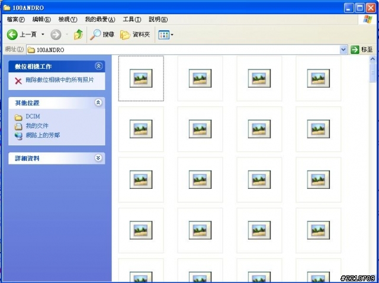Select the focused thumbnail with dotted border
The image size is (379, 283).
[141, 78]
